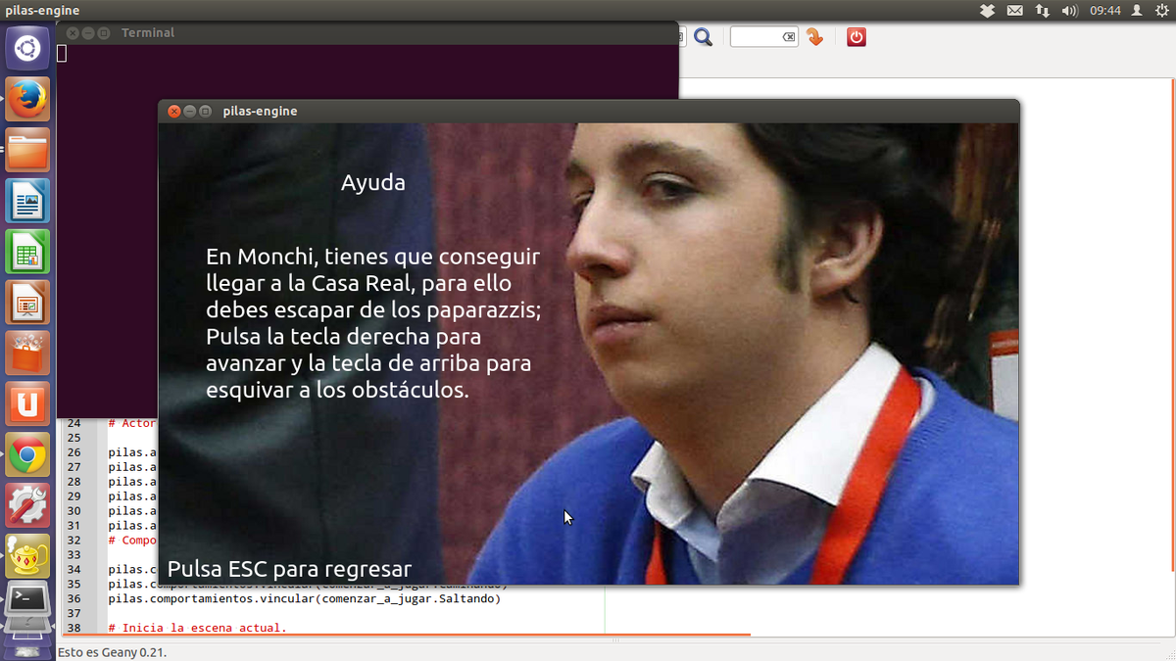Click comment '# Inicia la escena actual.'
Viewport: 1176px width, 661px height.
pos(197,628)
